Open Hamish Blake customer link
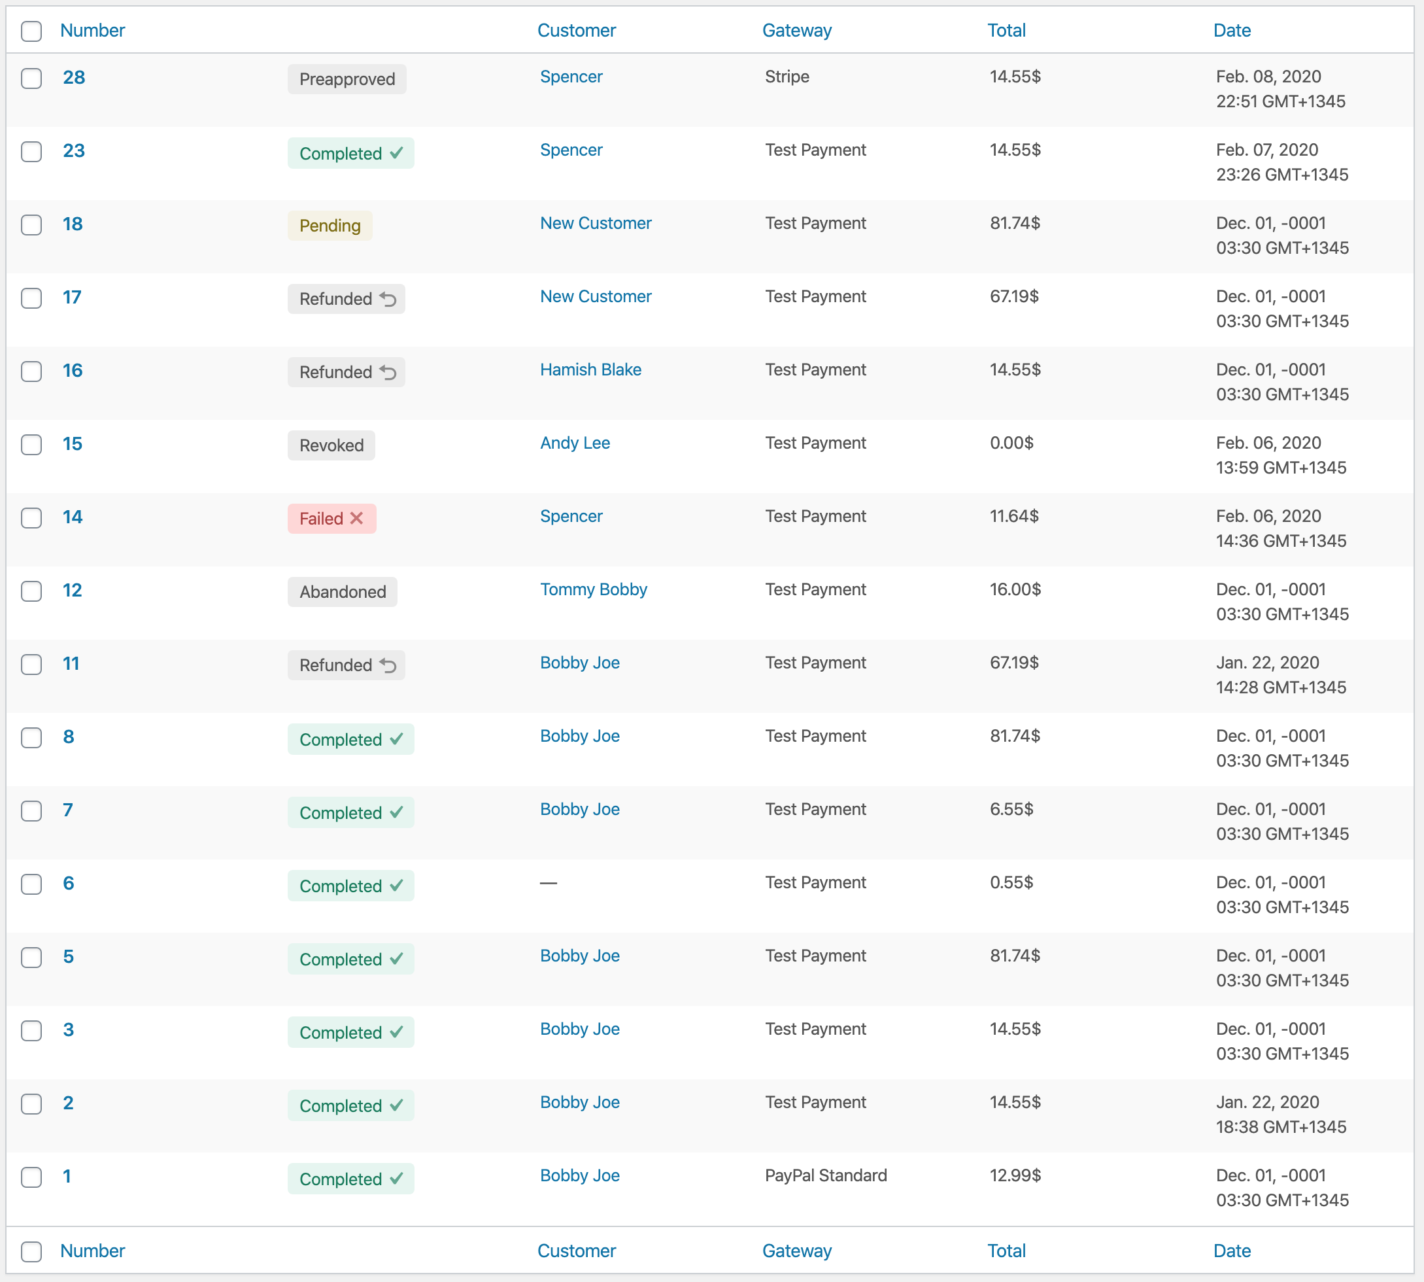The image size is (1424, 1282). (x=591, y=370)
